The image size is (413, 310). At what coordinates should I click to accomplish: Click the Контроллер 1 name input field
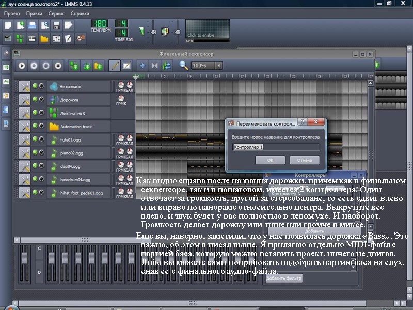(x=276, y=147)
